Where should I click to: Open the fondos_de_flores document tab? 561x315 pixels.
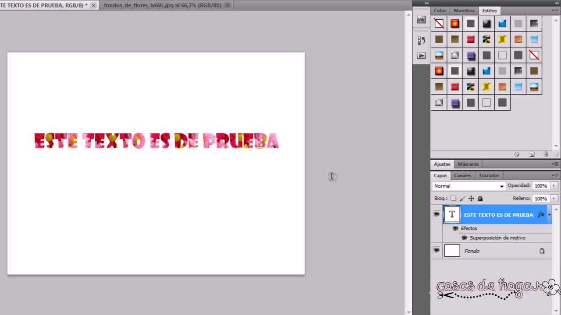162,5
